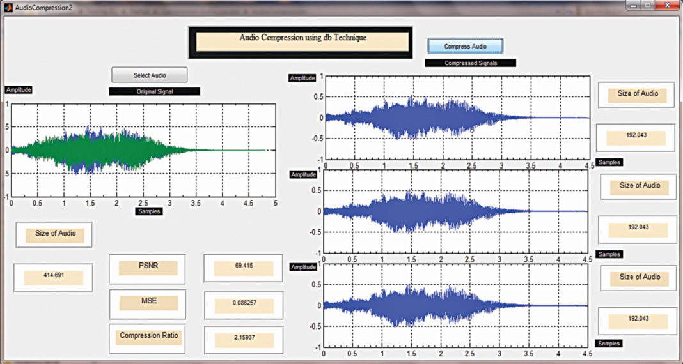Click the Original Signal waveform plot
This screenshot has height=364, width=683.
coord(143,150)
